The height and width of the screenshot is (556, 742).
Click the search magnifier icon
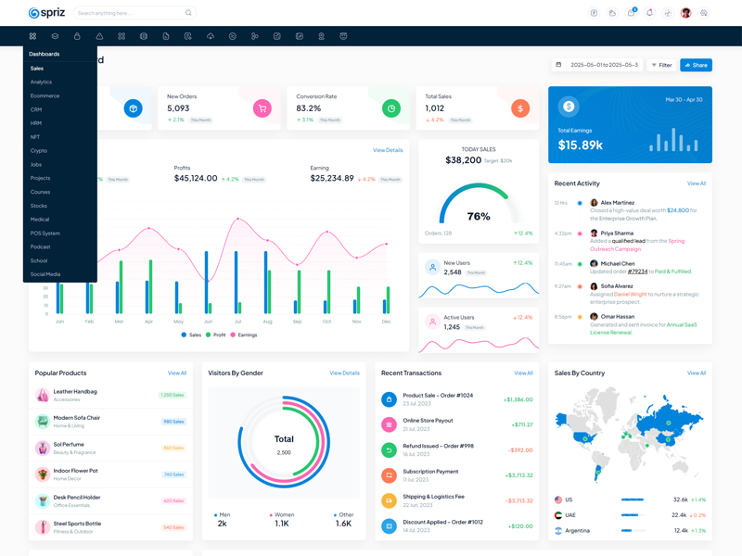click(188, 13)
